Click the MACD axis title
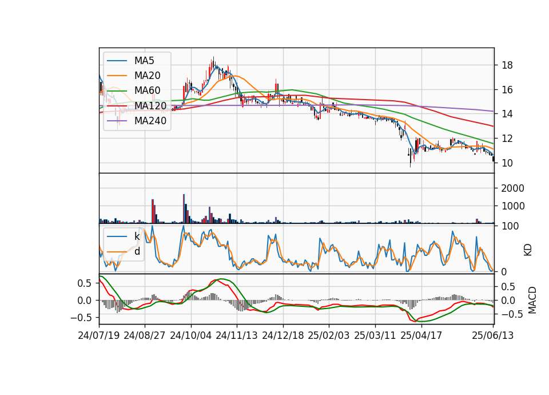Screen dimensions: 549x395 532,300
